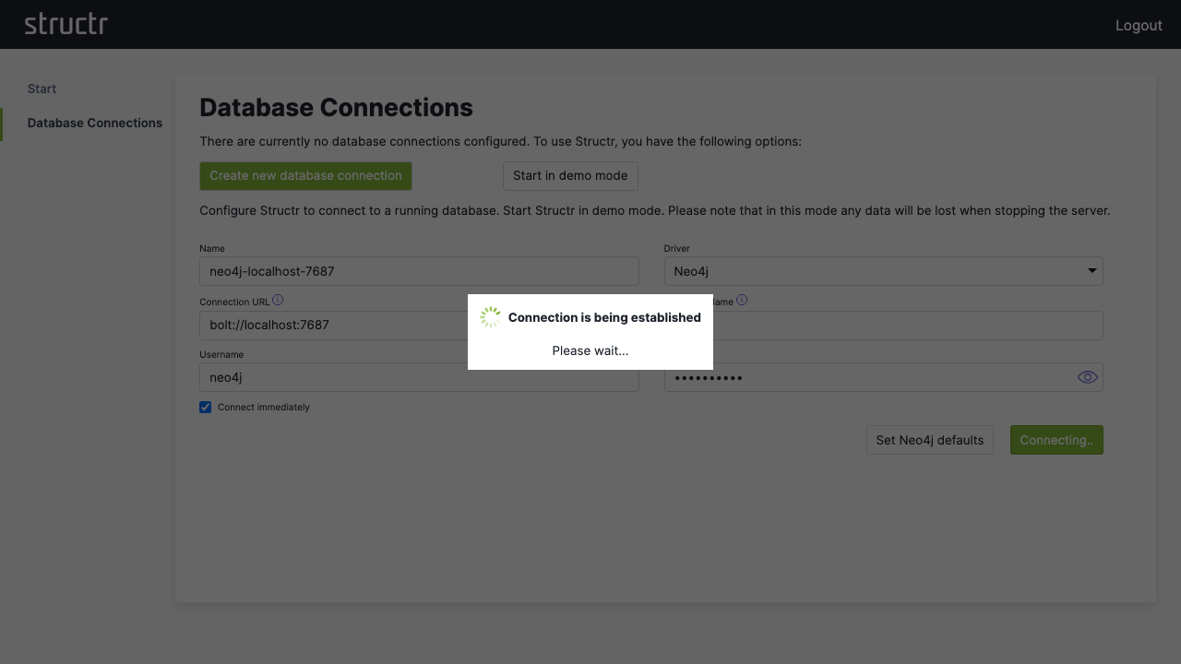
Task: Click Logout at the top right
Action: click(1139, 25)
